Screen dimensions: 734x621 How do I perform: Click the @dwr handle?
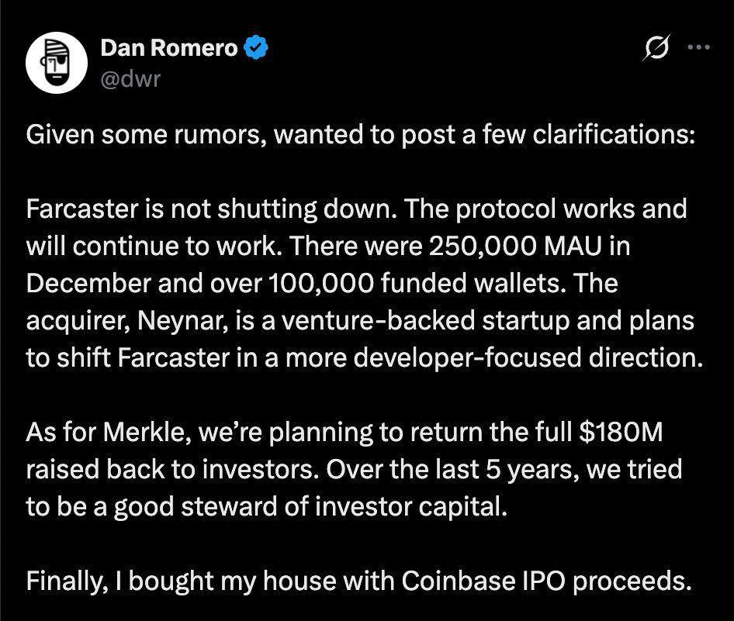tap(130, 78)
